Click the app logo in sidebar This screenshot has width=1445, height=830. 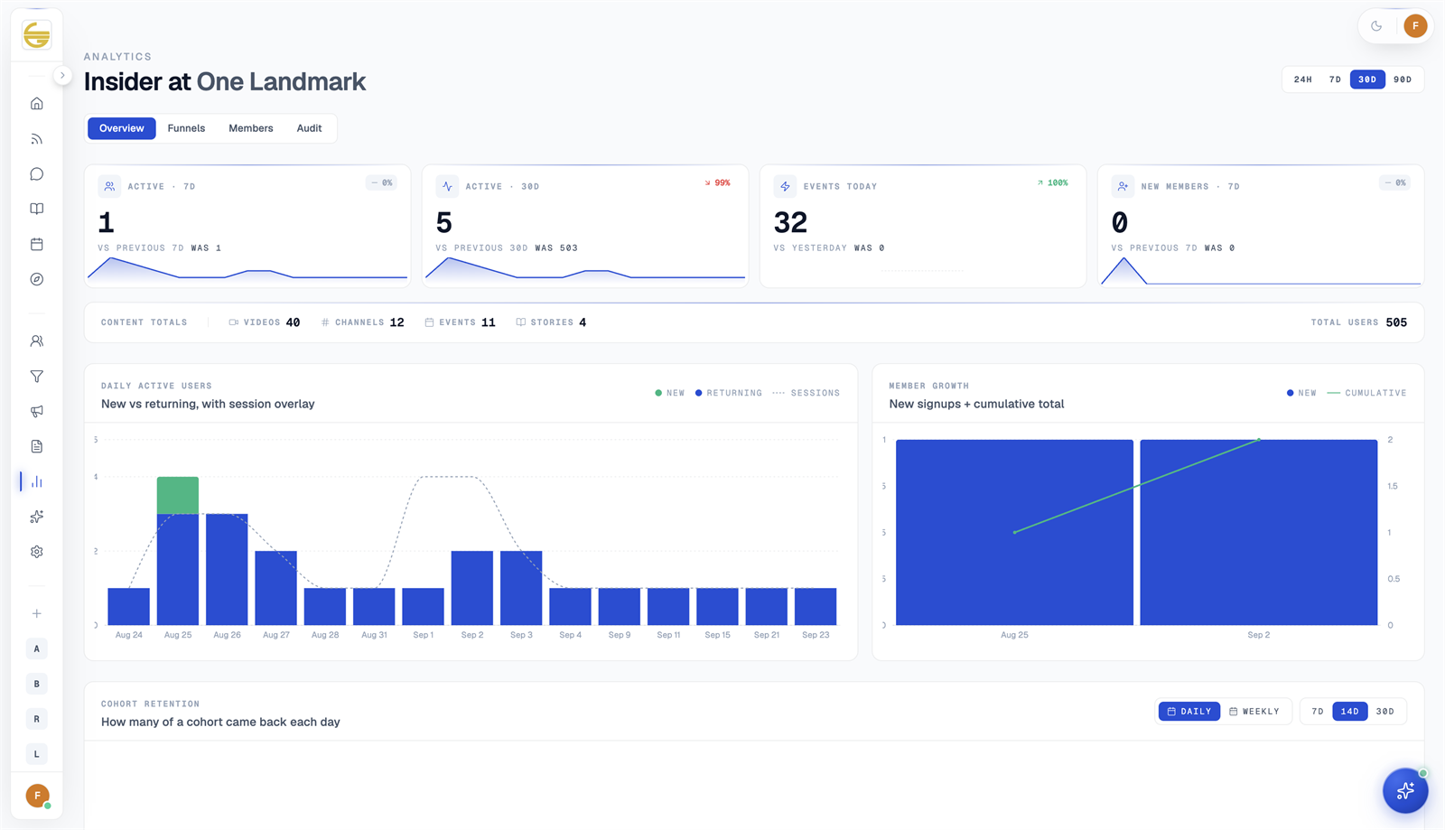[37, 35]
